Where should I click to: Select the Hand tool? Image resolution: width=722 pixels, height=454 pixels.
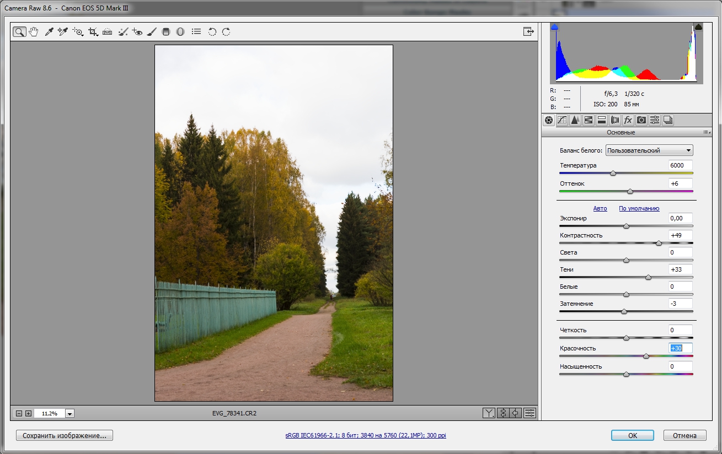34,32
